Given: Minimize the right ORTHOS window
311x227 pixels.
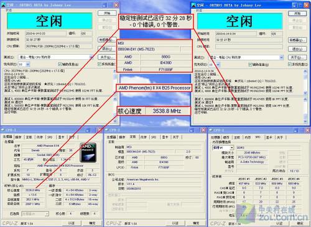Looking at the screenshot, I should (295, 5).
